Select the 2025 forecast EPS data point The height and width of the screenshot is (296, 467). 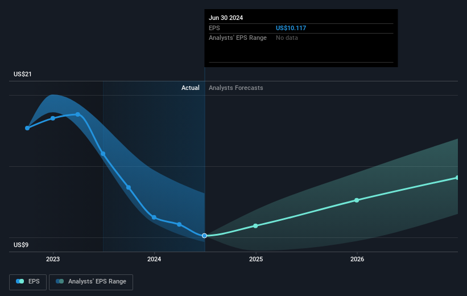click(255, 226)
